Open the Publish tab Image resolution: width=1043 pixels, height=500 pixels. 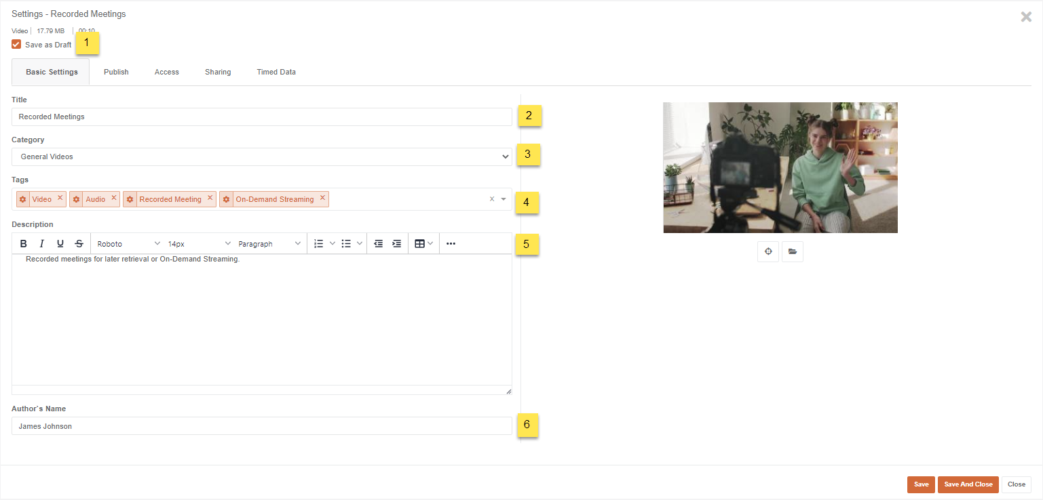point(116,72)
